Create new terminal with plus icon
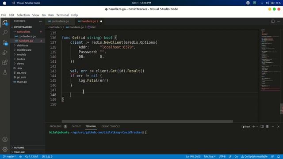 point(254,127)
